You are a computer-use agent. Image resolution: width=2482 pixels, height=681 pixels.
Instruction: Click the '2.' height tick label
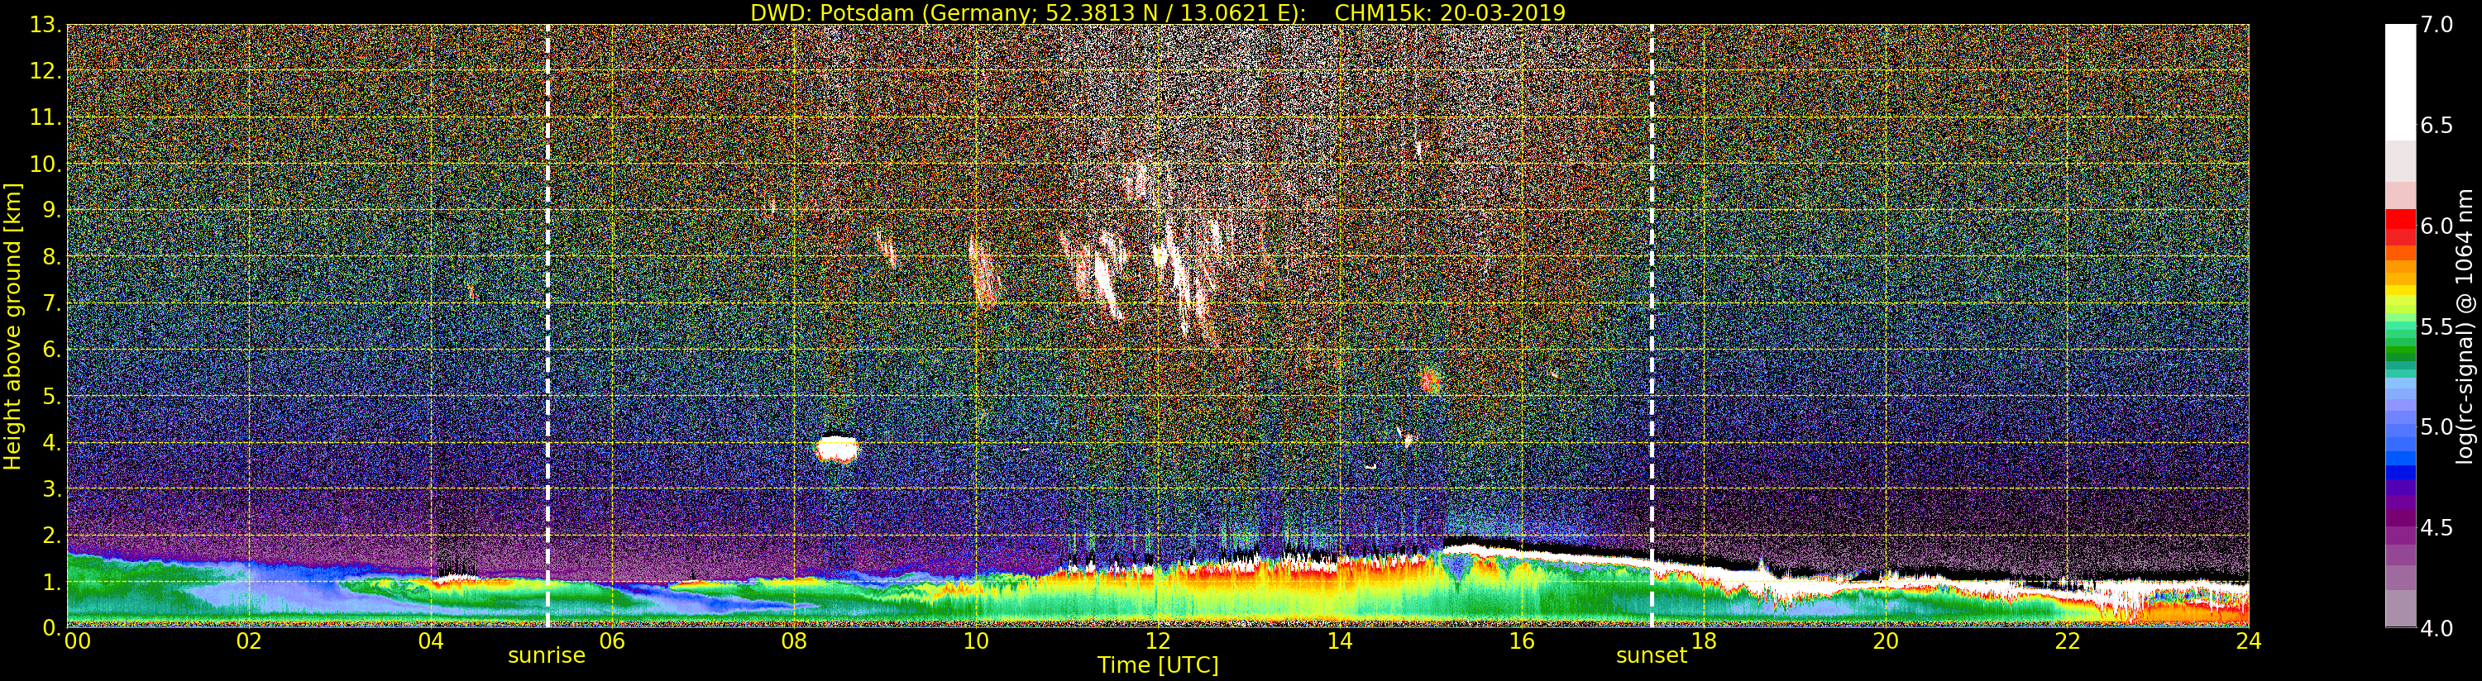point(52,535)
